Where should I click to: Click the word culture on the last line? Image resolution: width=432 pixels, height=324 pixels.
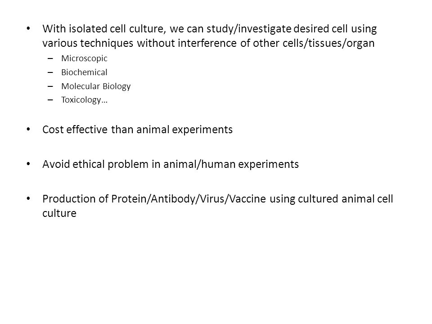(59, 213)
